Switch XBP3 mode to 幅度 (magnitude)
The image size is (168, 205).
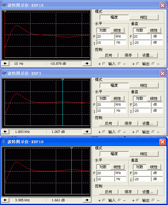(114, 85)
